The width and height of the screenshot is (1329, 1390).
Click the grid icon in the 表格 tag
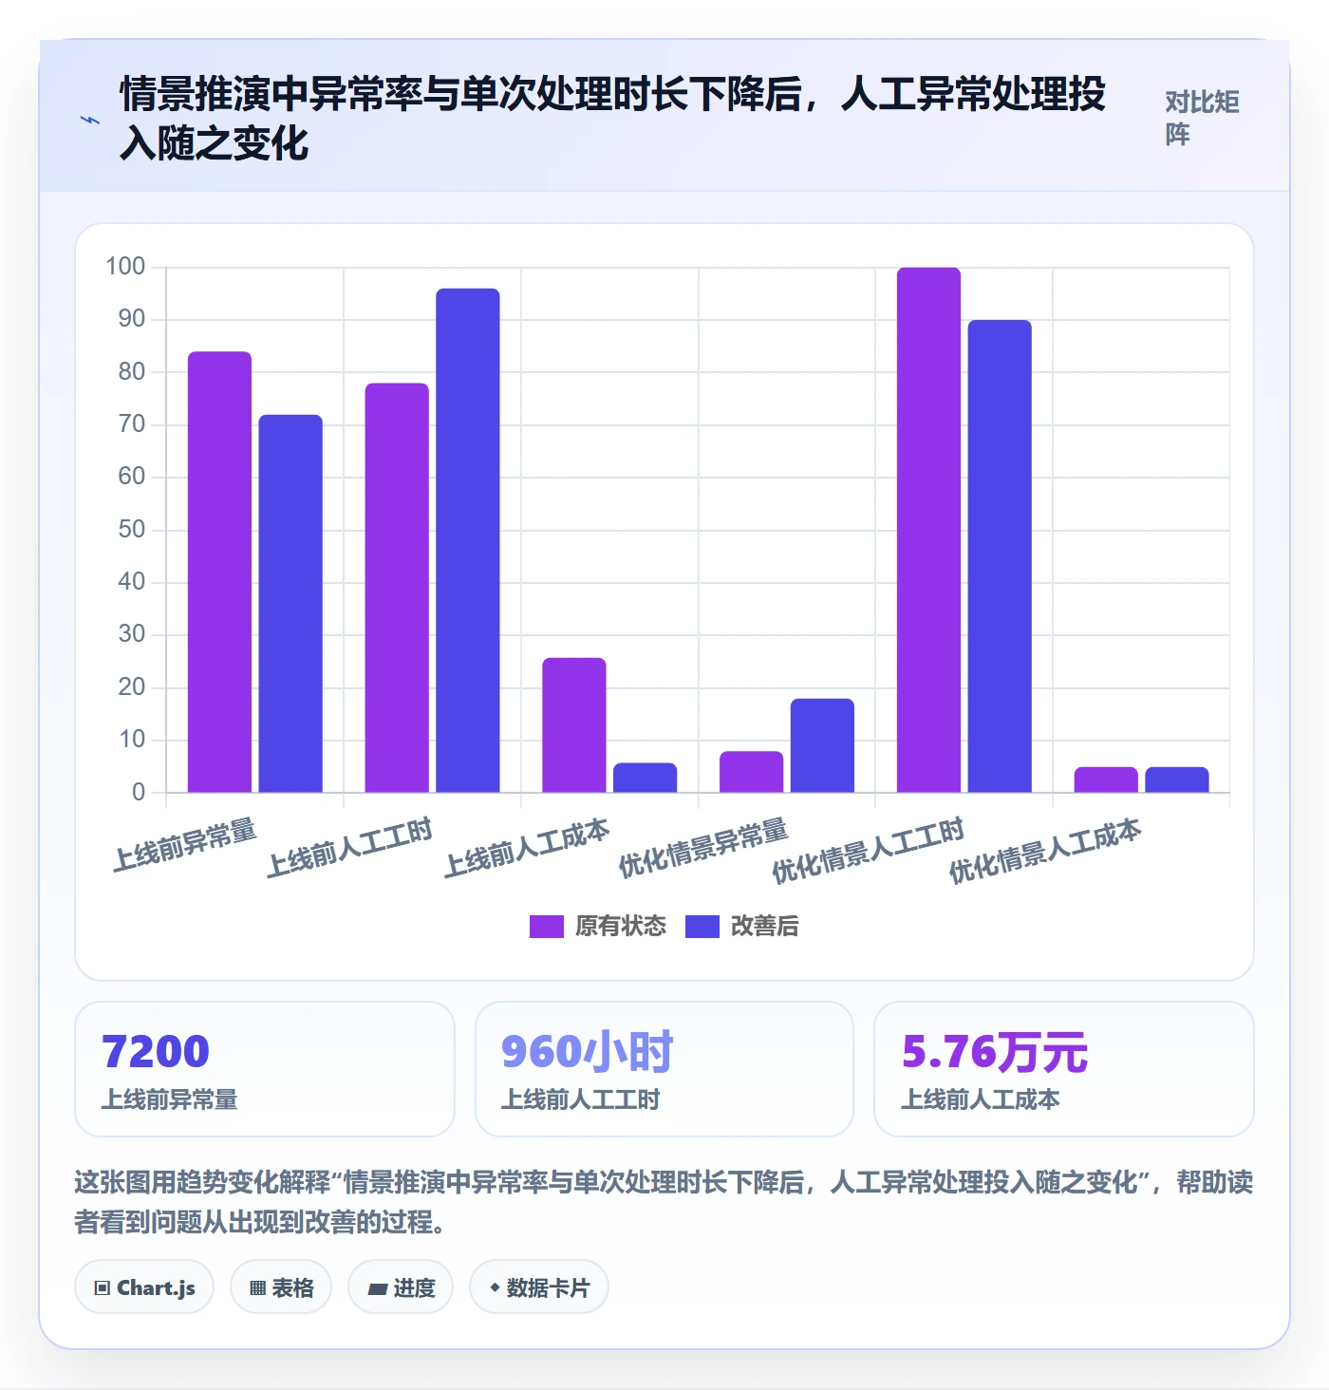[257, 1288]
